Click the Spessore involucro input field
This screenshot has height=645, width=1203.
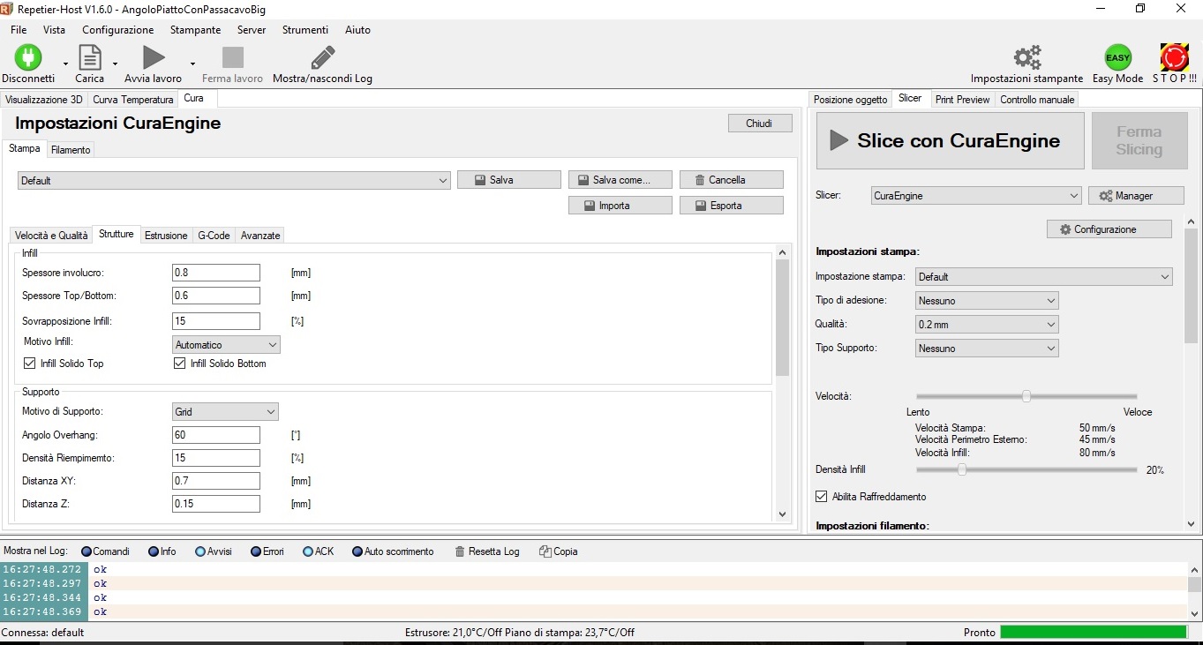216,273
